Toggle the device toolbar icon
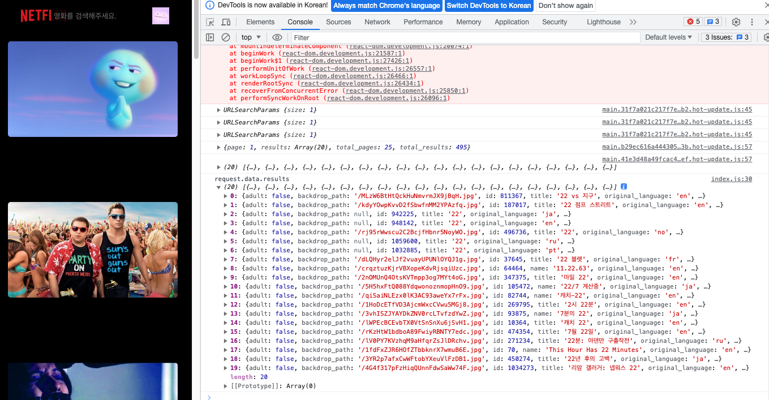 [x=226, y=22]
